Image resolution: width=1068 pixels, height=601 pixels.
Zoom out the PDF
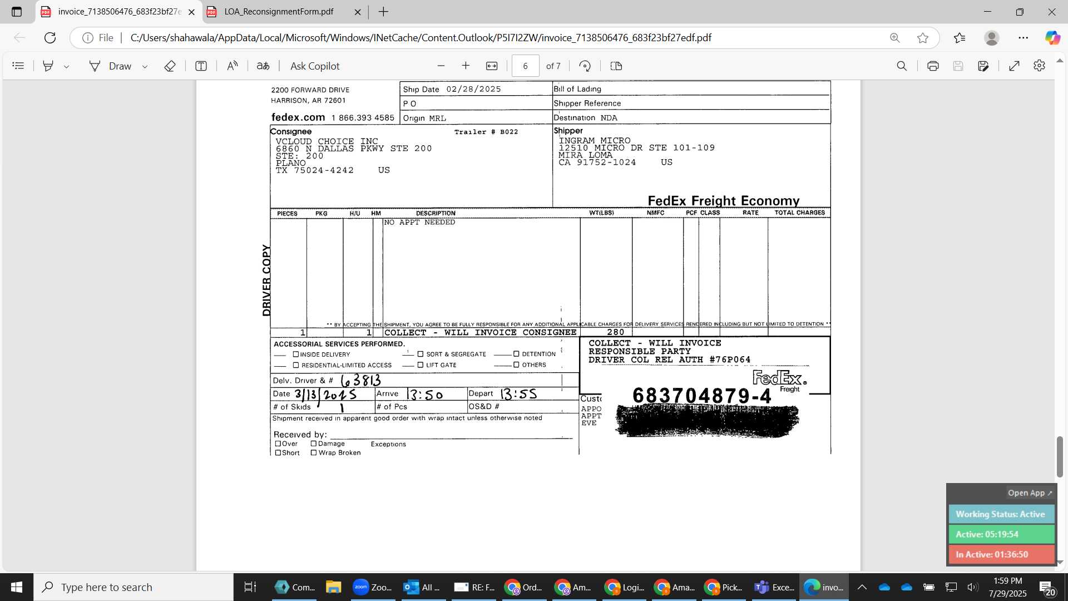click(441, 66)
